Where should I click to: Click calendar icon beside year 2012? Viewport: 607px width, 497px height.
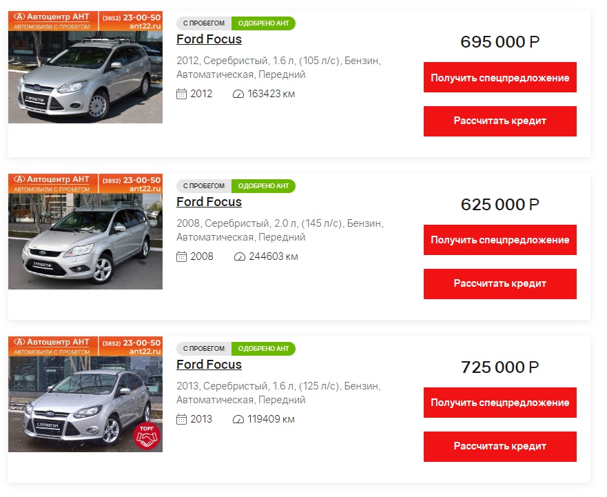[x=181, y=94]
